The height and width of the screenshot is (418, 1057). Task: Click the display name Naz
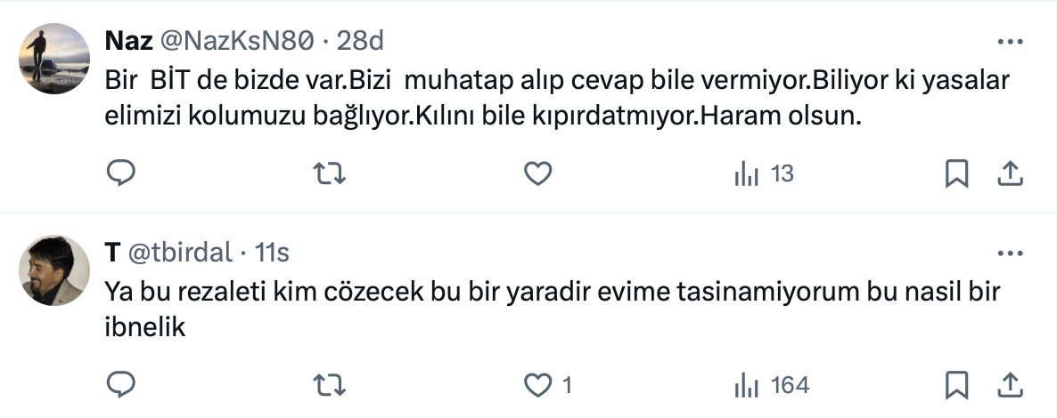[127, 40]
